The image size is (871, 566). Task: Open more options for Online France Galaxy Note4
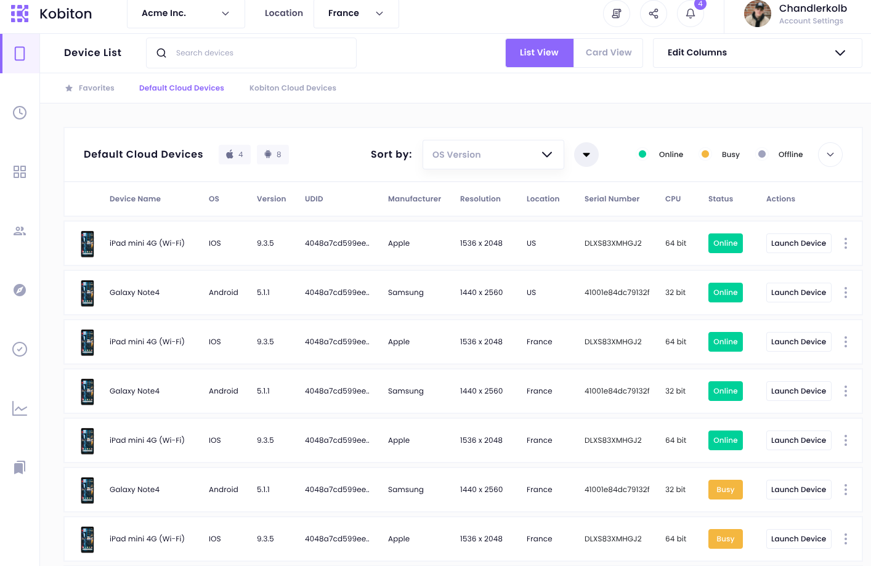click(846, 391)
